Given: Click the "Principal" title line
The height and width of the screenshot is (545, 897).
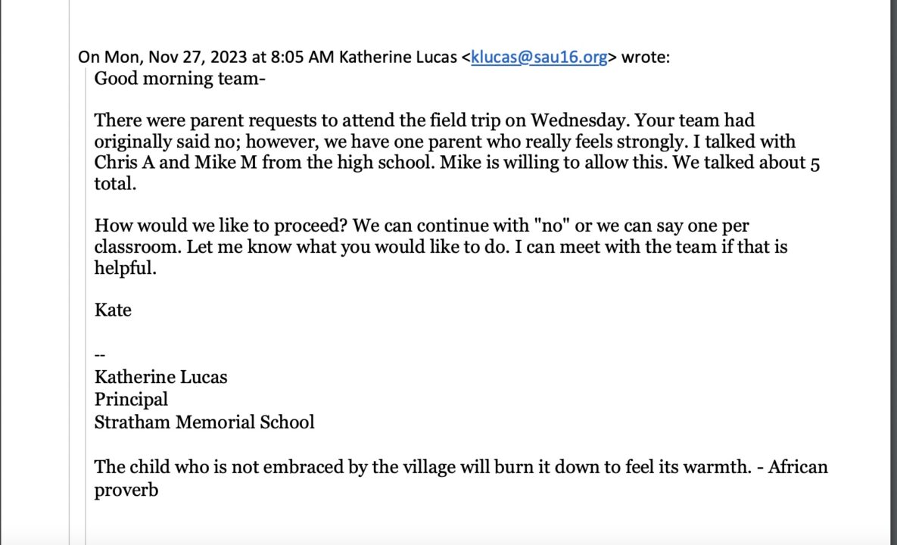Looking at the screenshot, I should [x=131, y=399].
